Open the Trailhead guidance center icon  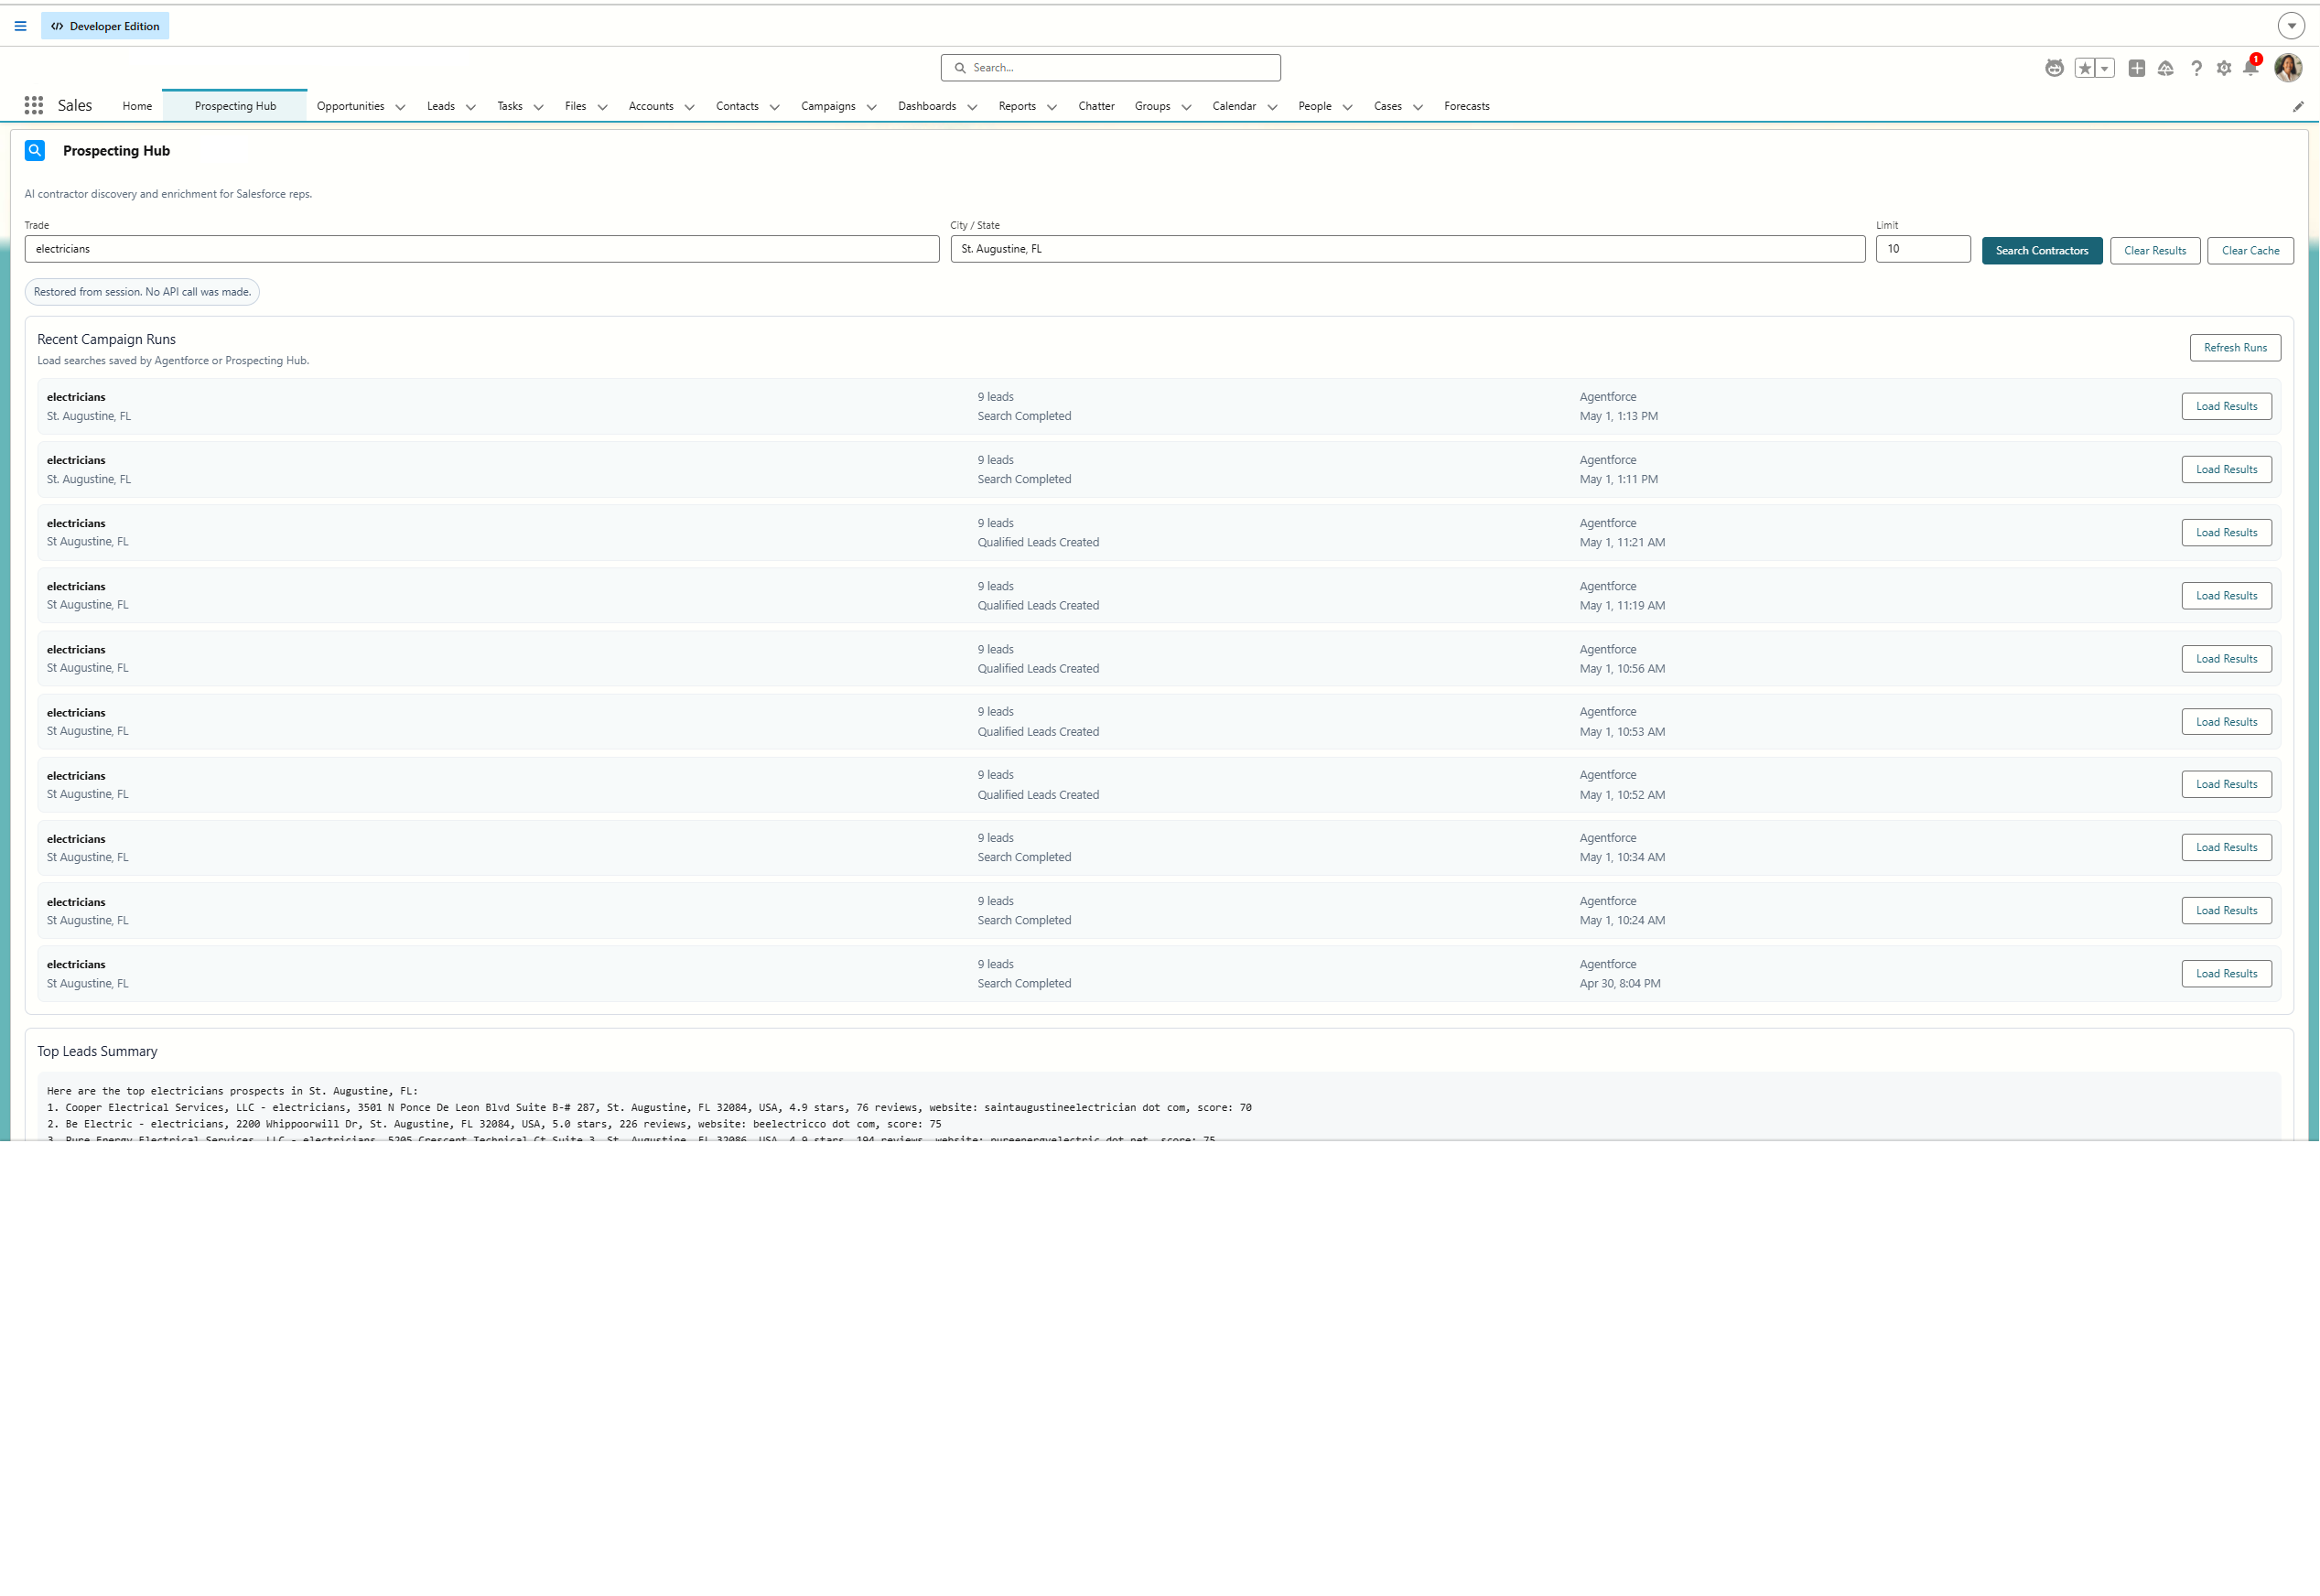coord(2166,68)
